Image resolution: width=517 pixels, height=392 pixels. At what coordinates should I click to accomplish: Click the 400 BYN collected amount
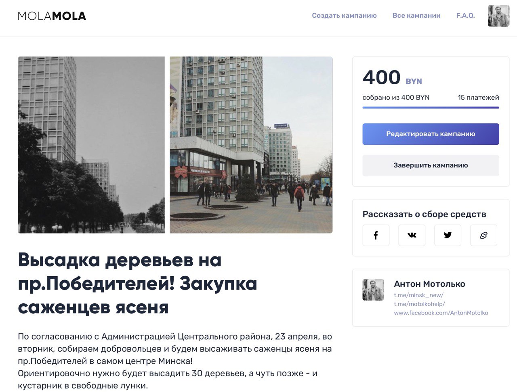tap(392, 77)
